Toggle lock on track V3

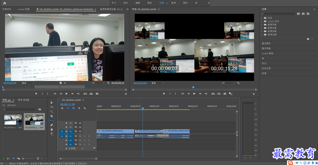66,123
